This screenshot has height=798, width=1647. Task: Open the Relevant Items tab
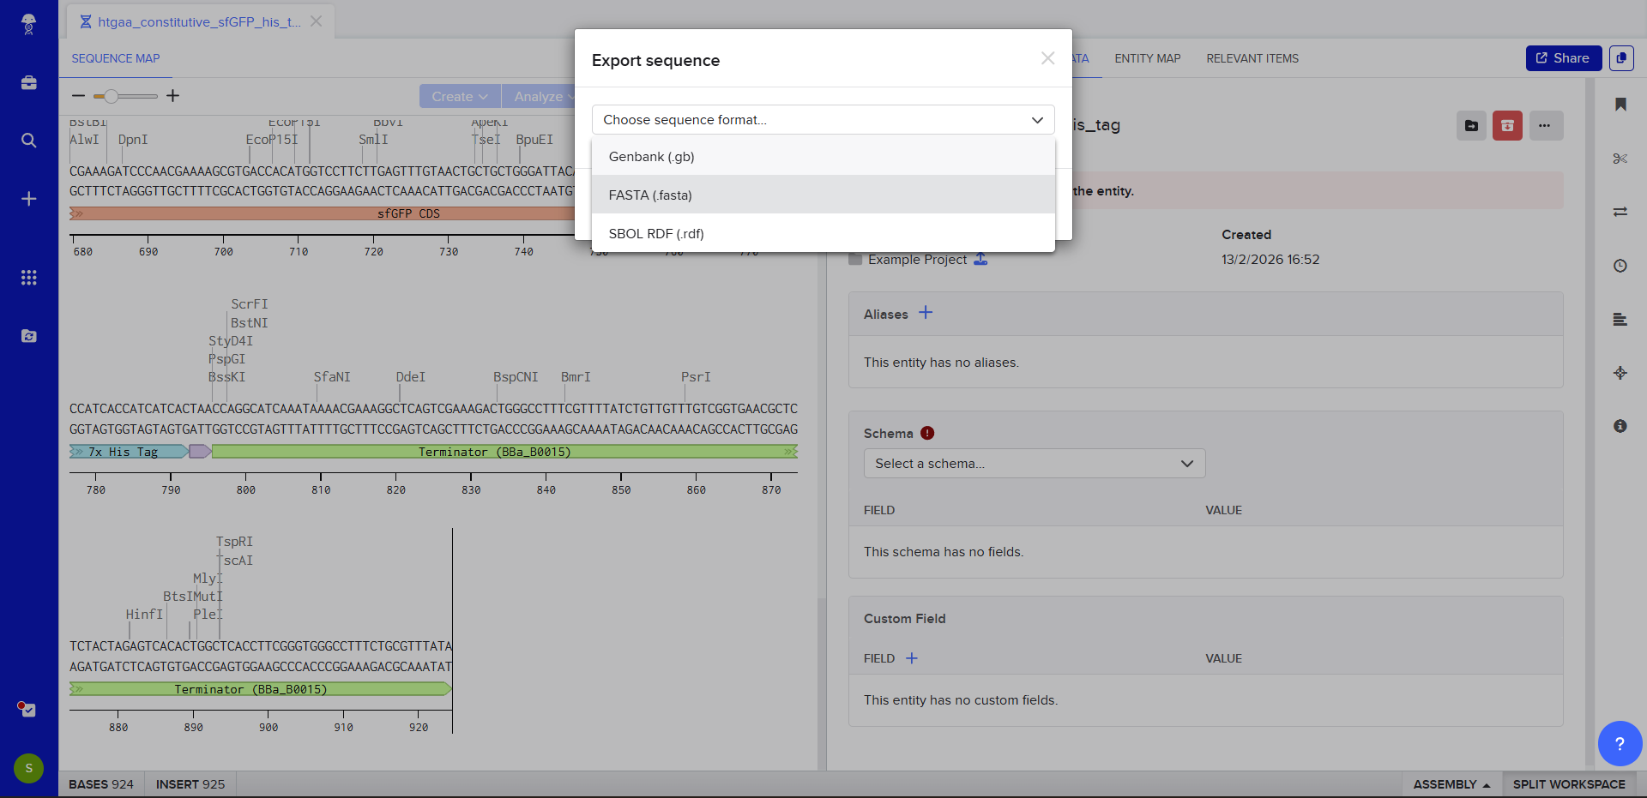(x=1252, y=58)
